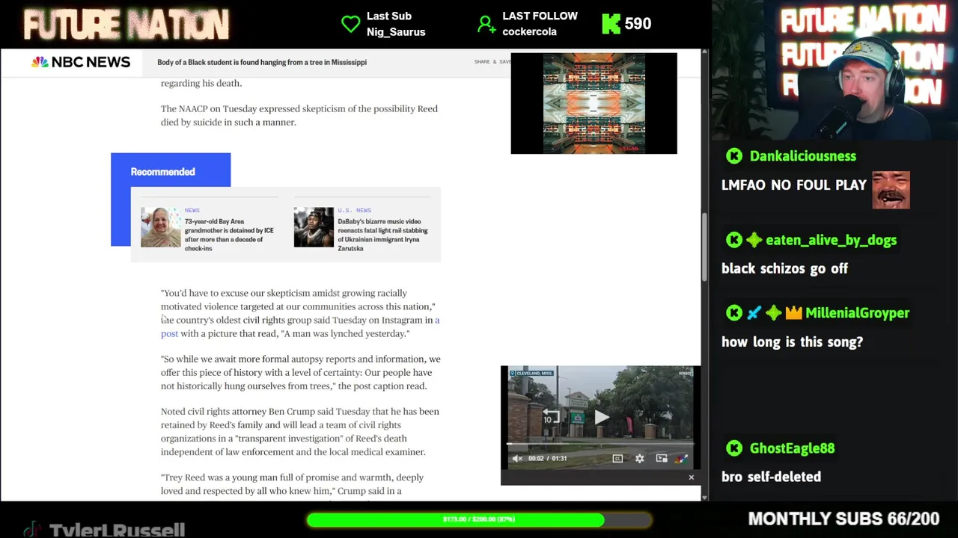Click the 'how long is this song?' message

792,342
